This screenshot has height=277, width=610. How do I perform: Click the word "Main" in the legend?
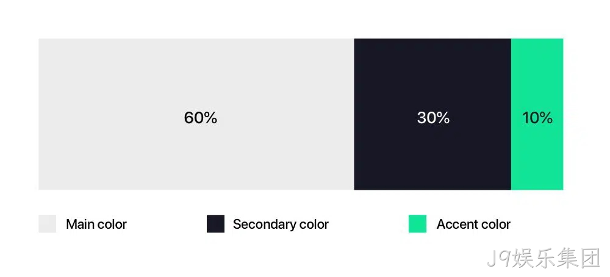pyautogui.click(x=80, y=225)
